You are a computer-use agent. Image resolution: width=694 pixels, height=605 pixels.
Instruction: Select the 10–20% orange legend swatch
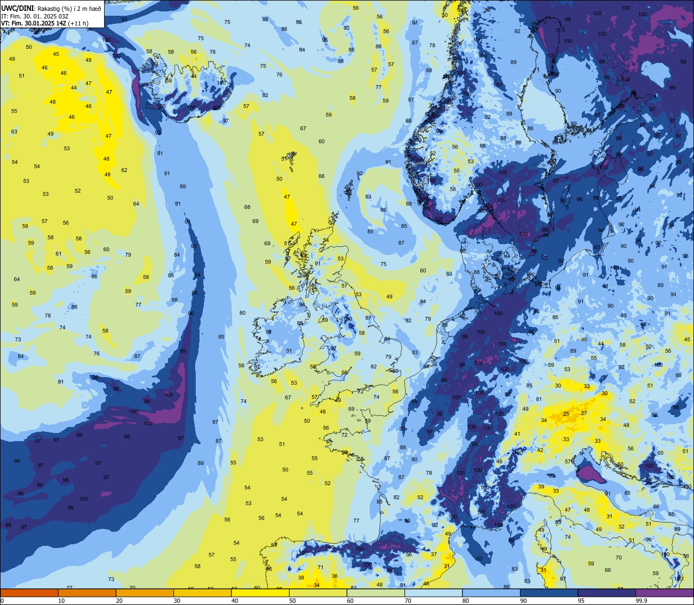coord(87,593)
